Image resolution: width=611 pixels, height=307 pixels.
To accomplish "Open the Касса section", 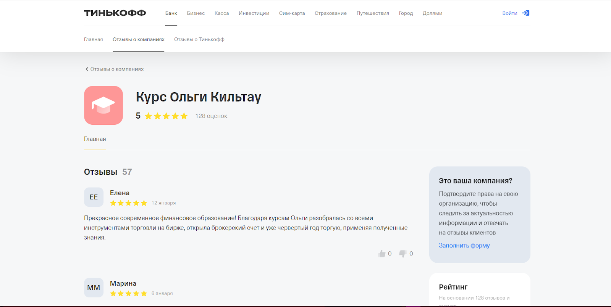I will (x=222, y=13).
